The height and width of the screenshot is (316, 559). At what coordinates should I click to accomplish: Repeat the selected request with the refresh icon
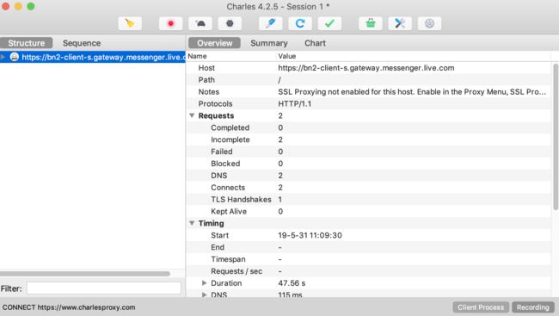click(300, 23)
